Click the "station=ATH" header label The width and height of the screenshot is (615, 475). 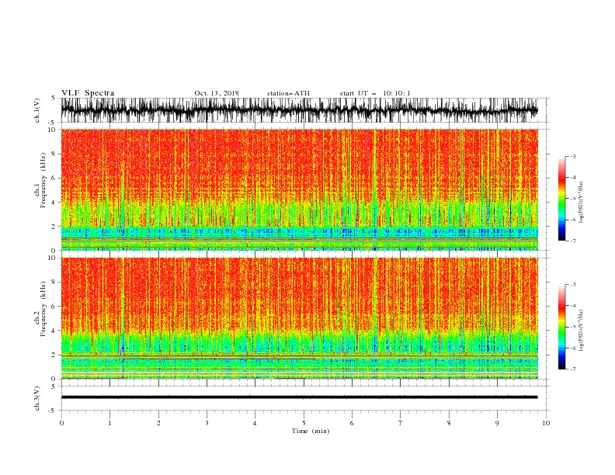[x=288, y=93]
